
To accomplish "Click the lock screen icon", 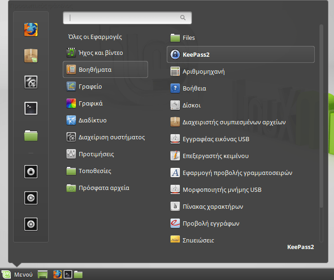I will click(31, 172).
